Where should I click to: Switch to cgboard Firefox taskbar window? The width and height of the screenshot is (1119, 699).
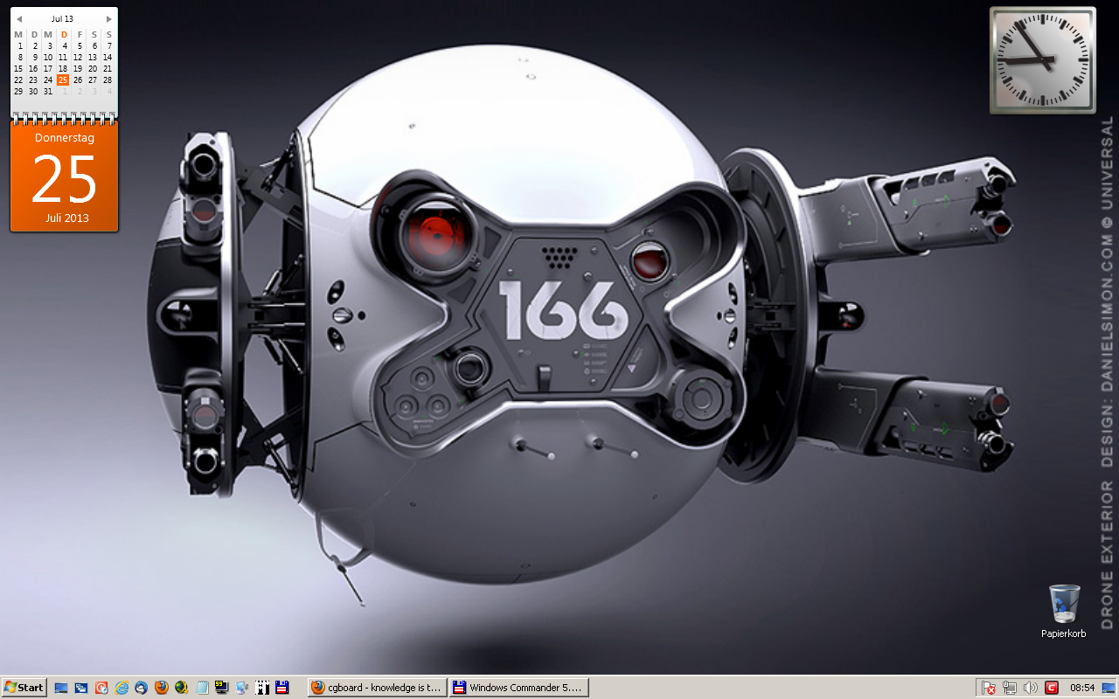(x=378, y=688)
